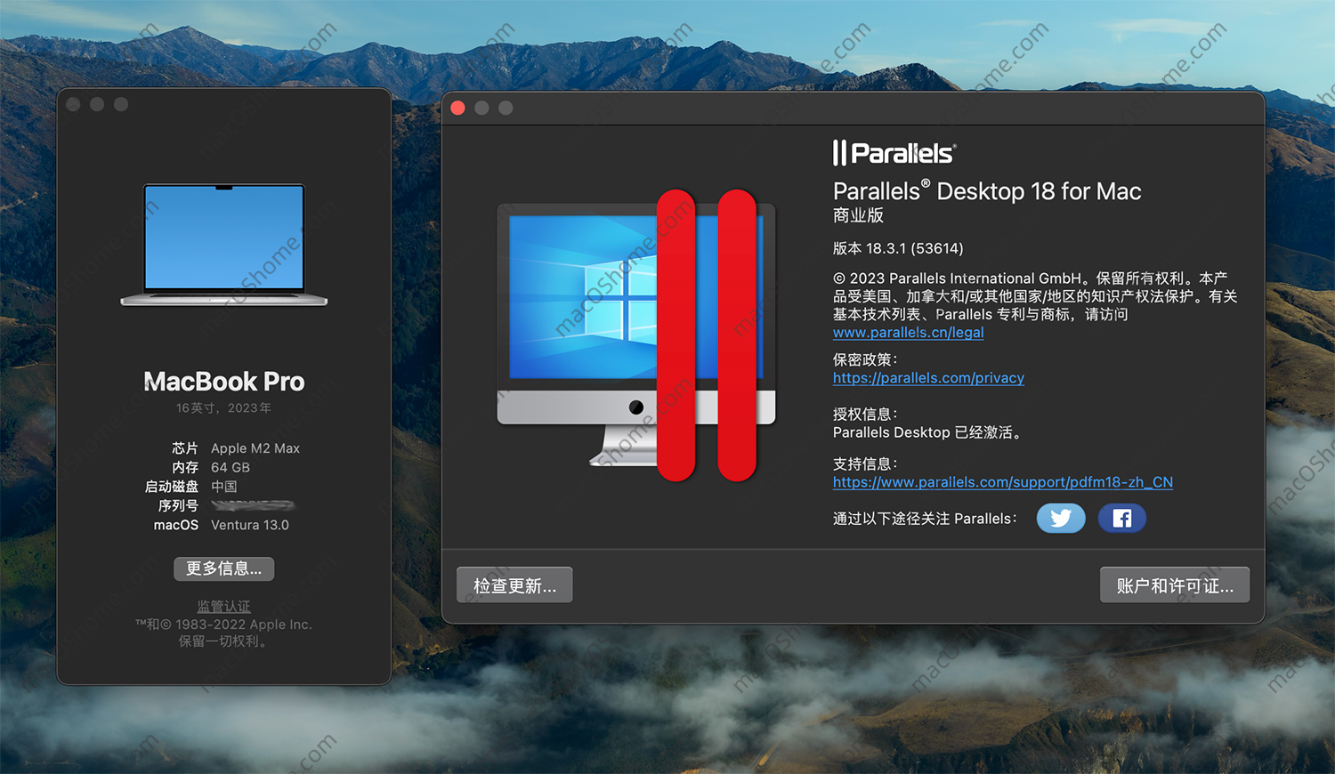Viewport: 1335px width, 774px height.
Task: Open the pdfm18-zh_CN support link
Action: coord(1003,482)
